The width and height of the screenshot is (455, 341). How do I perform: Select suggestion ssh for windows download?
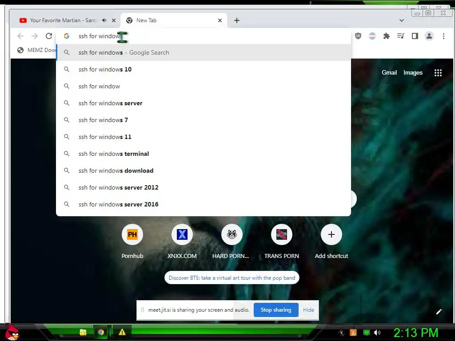(x=204, y=170)
